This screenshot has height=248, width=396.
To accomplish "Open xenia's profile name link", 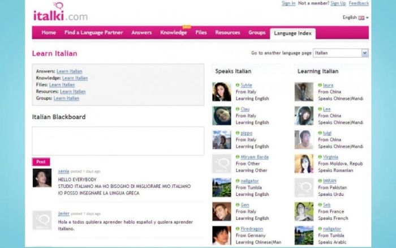I will (x=63, y=171).
